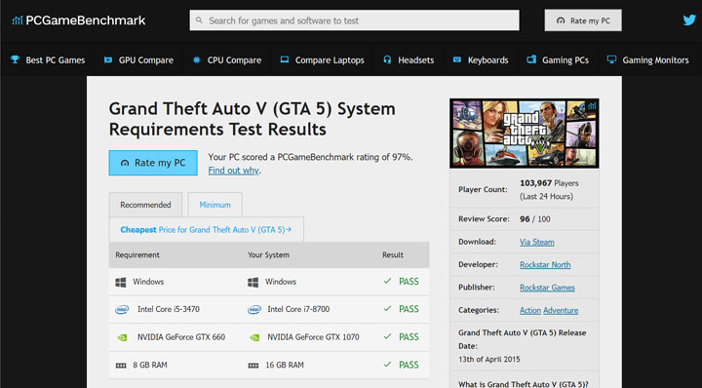Click RAM icon beside 8 GB RAM
The height and width of the screenshot is (388, 702).
[x=121, y=366]
